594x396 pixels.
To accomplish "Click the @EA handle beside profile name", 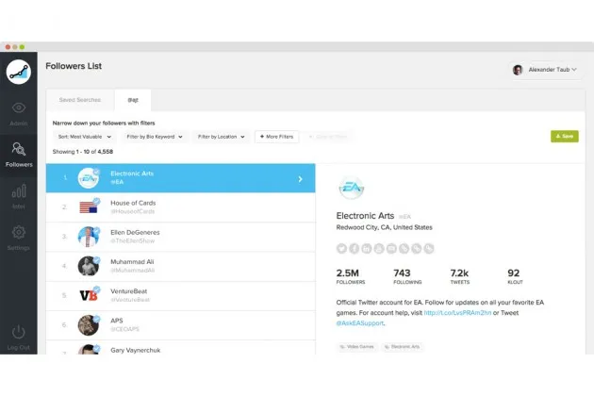I will [404, 217].
